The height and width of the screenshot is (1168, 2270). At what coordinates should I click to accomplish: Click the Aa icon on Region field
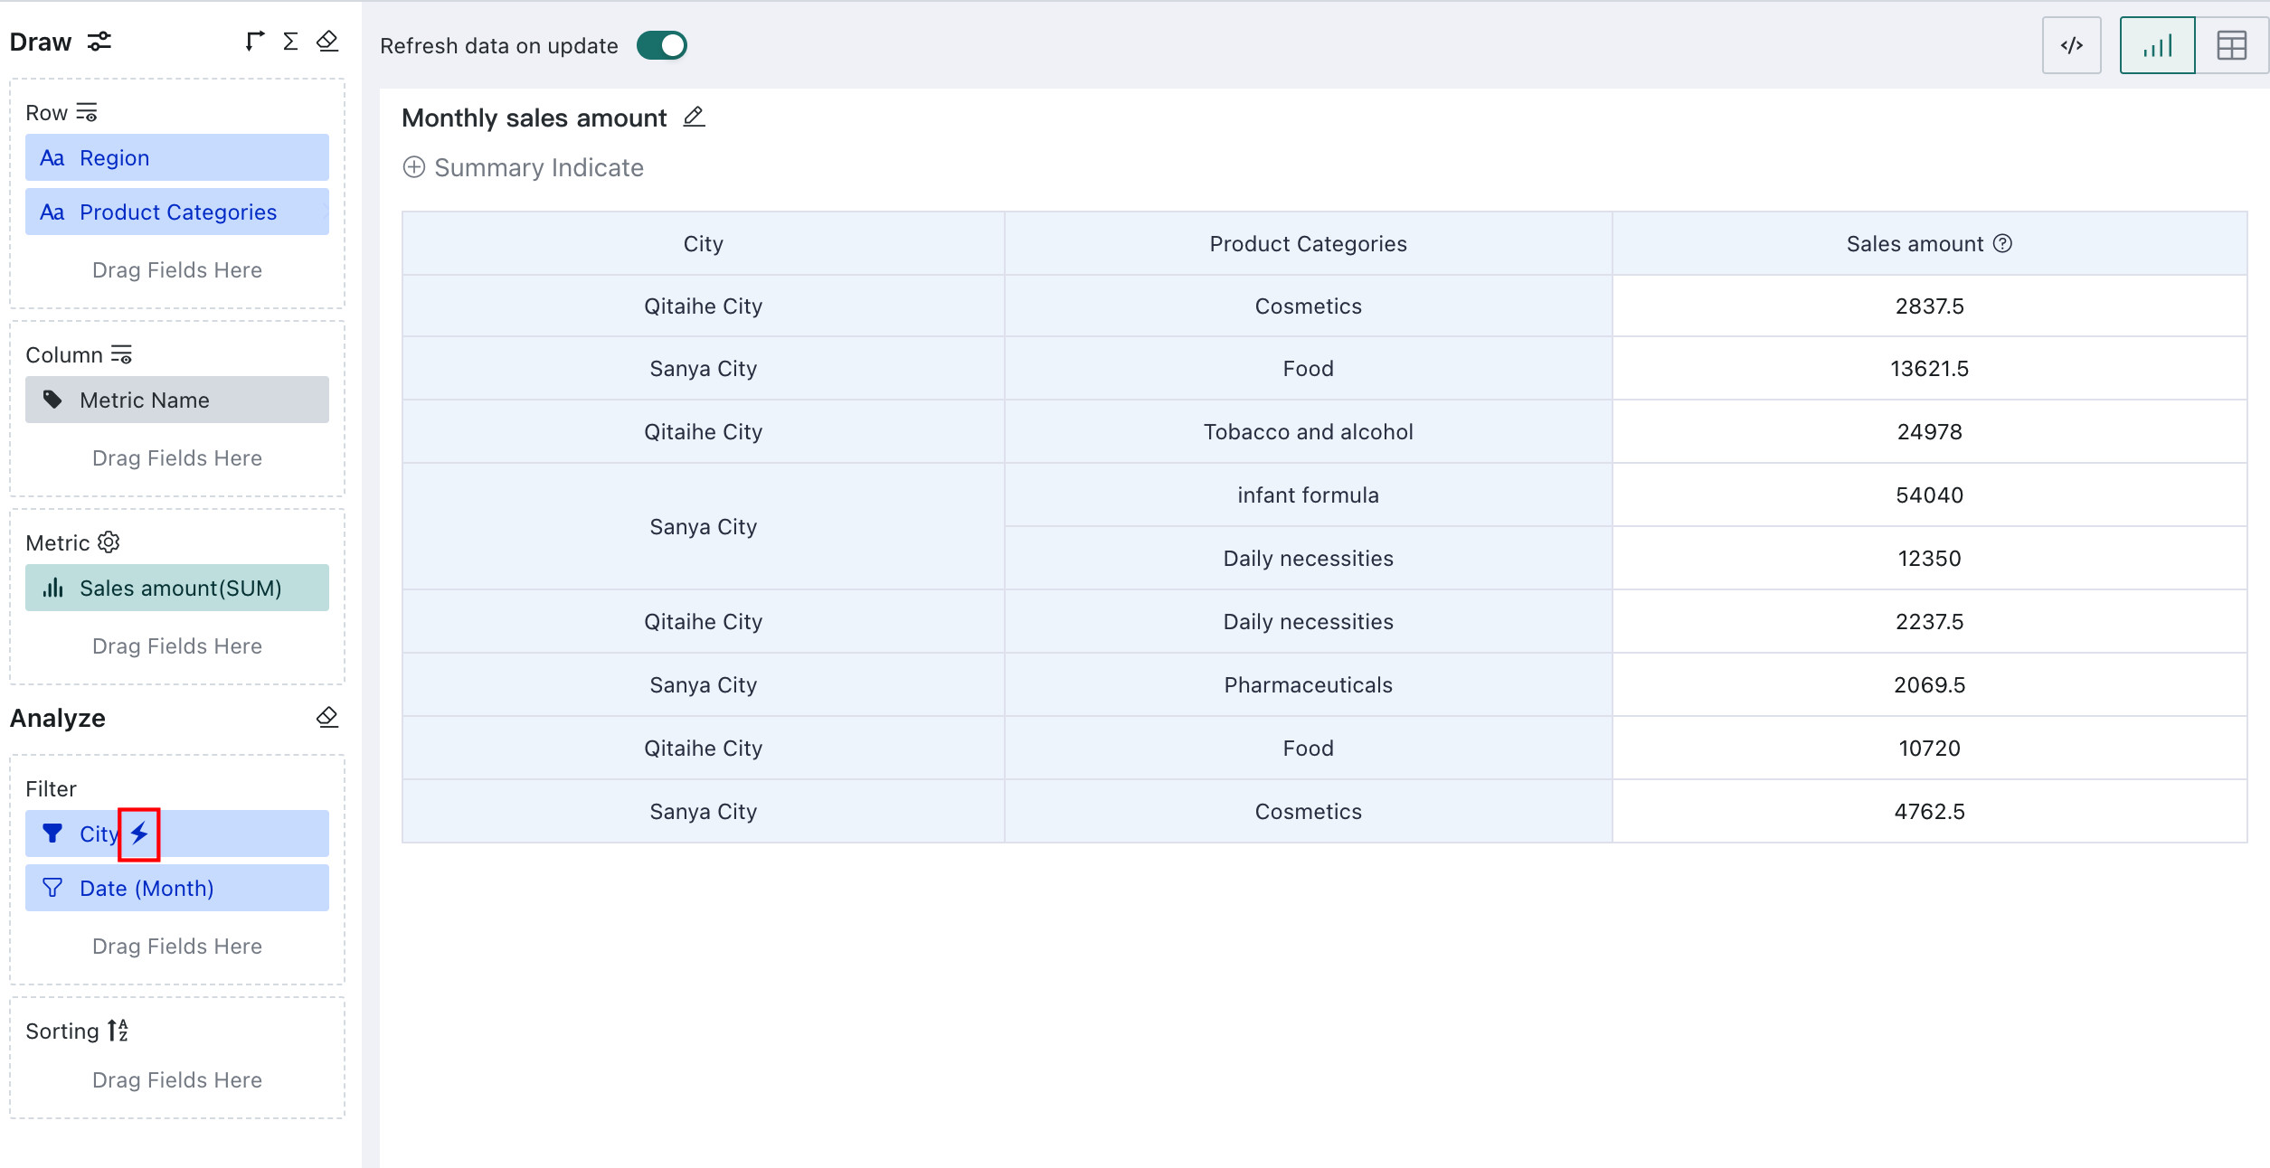click(x=52, y=158)
